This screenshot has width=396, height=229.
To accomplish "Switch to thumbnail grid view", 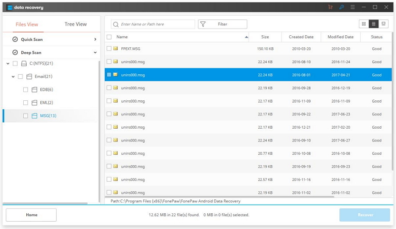I will 364,24.
